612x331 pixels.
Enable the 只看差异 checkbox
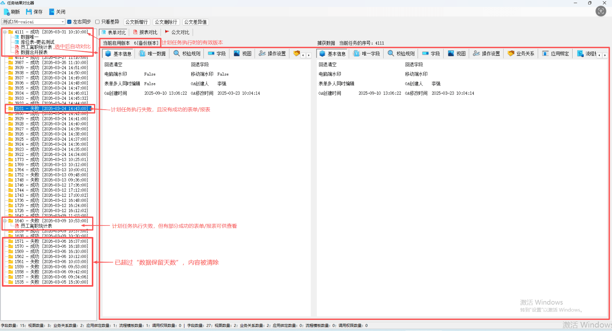tap(98, 22)
